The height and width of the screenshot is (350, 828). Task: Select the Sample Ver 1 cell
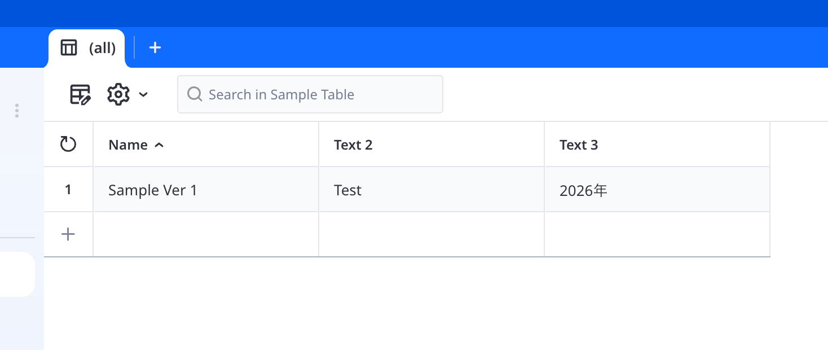point(206,190)
